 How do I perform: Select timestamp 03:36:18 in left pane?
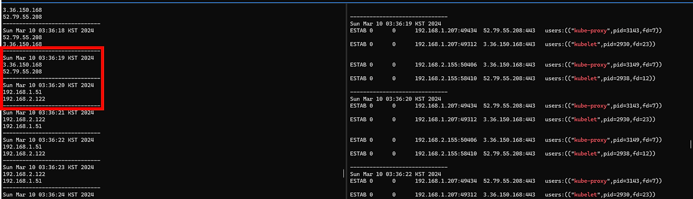click(48, 30)
